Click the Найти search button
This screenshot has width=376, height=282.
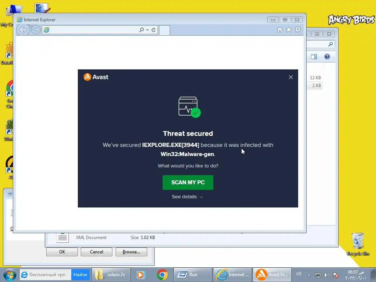click(80, 275)
